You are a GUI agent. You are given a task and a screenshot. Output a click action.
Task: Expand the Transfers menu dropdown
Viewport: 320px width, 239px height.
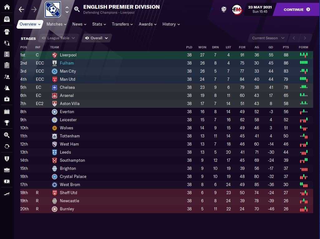(122, 24)
